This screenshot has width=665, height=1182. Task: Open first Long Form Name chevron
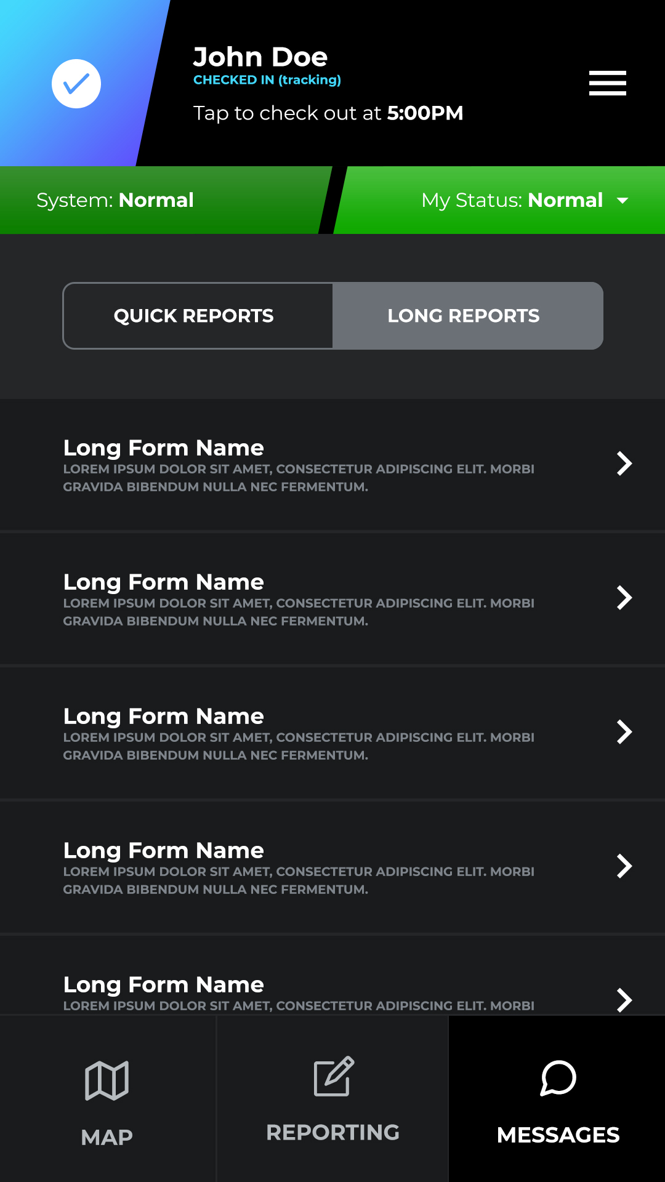point(624,464)
